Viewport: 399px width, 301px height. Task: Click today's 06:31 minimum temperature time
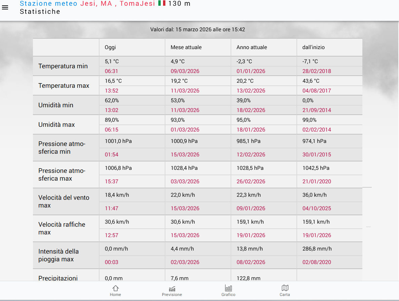point(111,71)
